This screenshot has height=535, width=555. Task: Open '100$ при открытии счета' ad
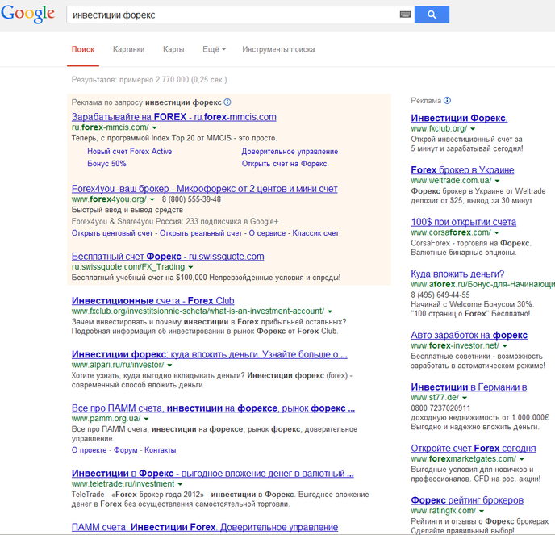464,222
